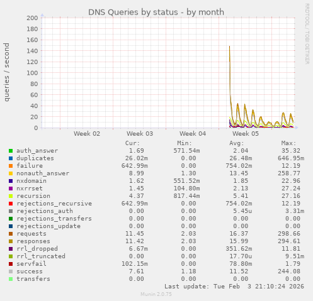Click the transfers light green legend swatch
Viewport: 313px width, 301px height.
tap(11, 279)
